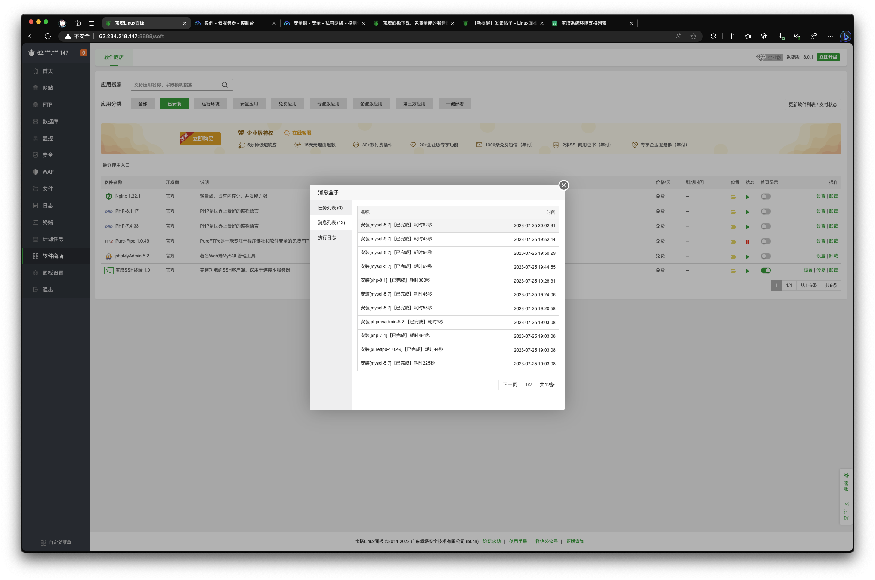Select the 专业版应用 category filter
875x580 pixels.
point(328,104)
